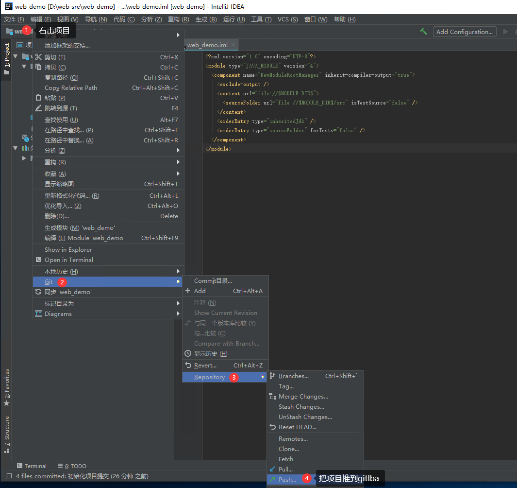Open the VCS (S) menu
517x488 pixels.
click(x=287, y=19)
